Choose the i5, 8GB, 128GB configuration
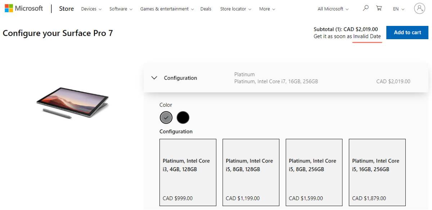Image resolution: width=432 pixels, height=210 pixels. 251,172
